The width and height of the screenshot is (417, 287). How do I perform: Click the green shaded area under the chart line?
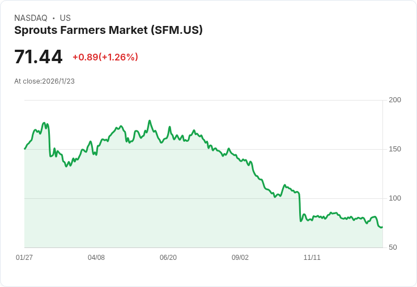click(170, 198)
